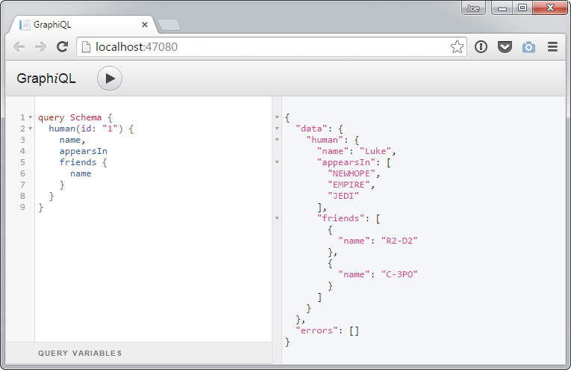The height and width of the screenshot is (370, 571).
Task: Click the closing brace on line 7
Action: [x=62, y=185]
